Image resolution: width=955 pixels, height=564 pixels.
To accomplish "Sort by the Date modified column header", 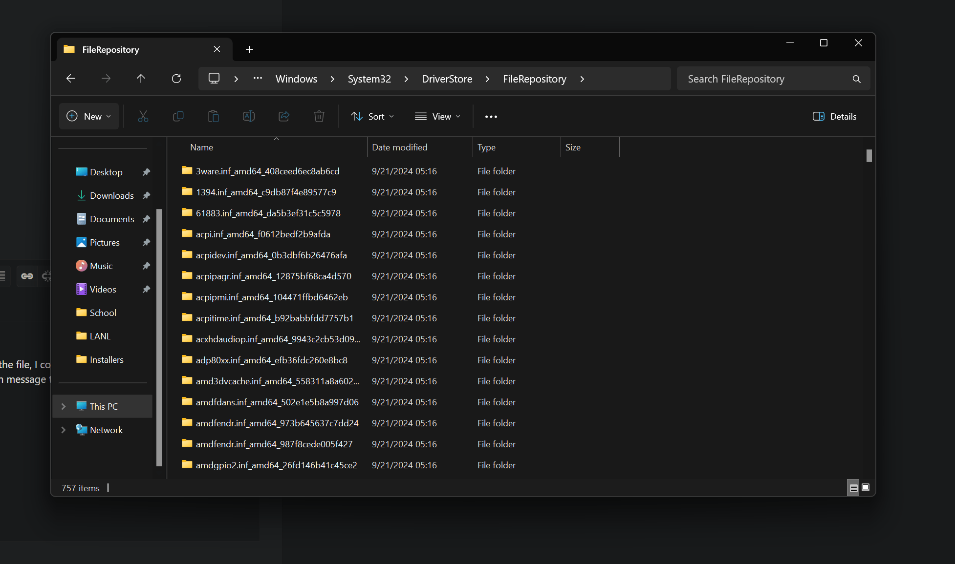I will coord(420,147).
